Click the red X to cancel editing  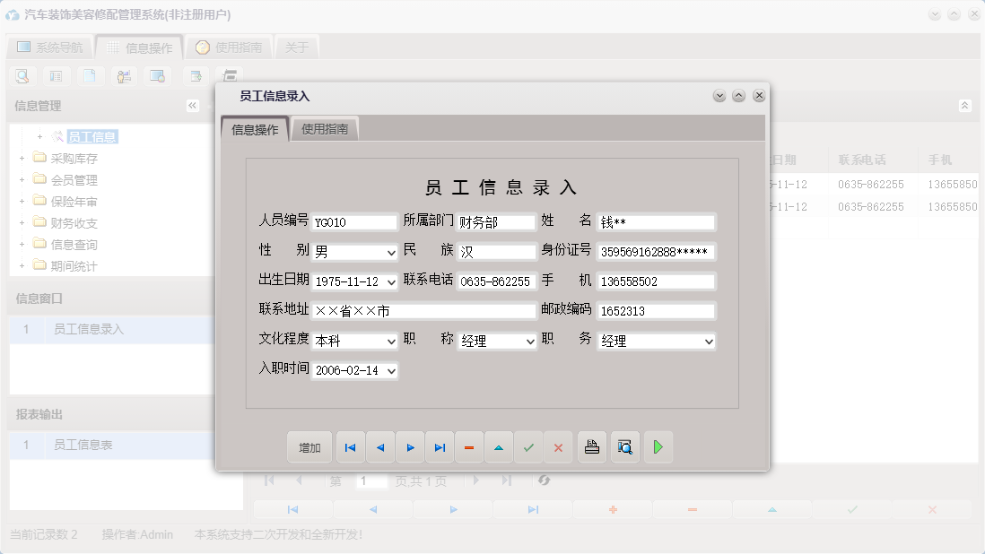click(x=558, y=446)
